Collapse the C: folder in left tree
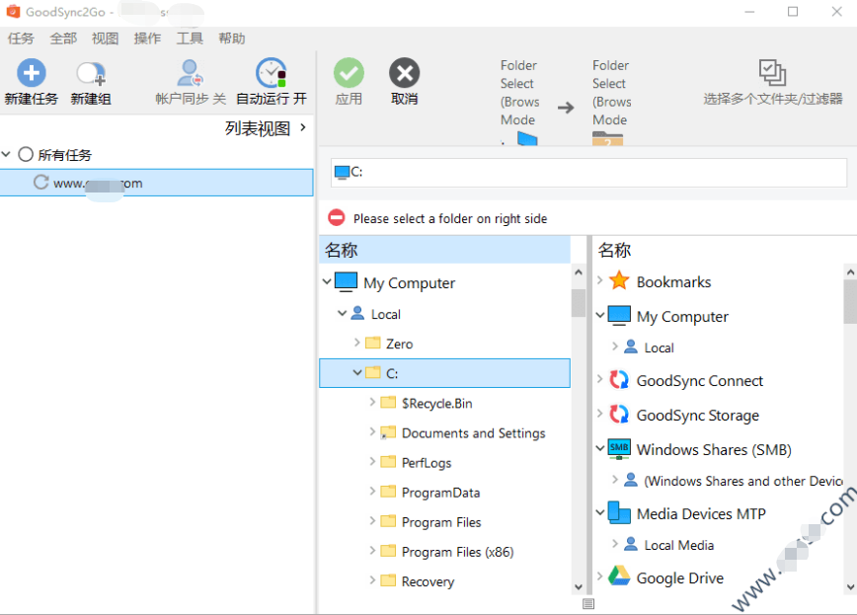Screen dimensions: 857x615 pyautogui.click(x=357, y=373)
